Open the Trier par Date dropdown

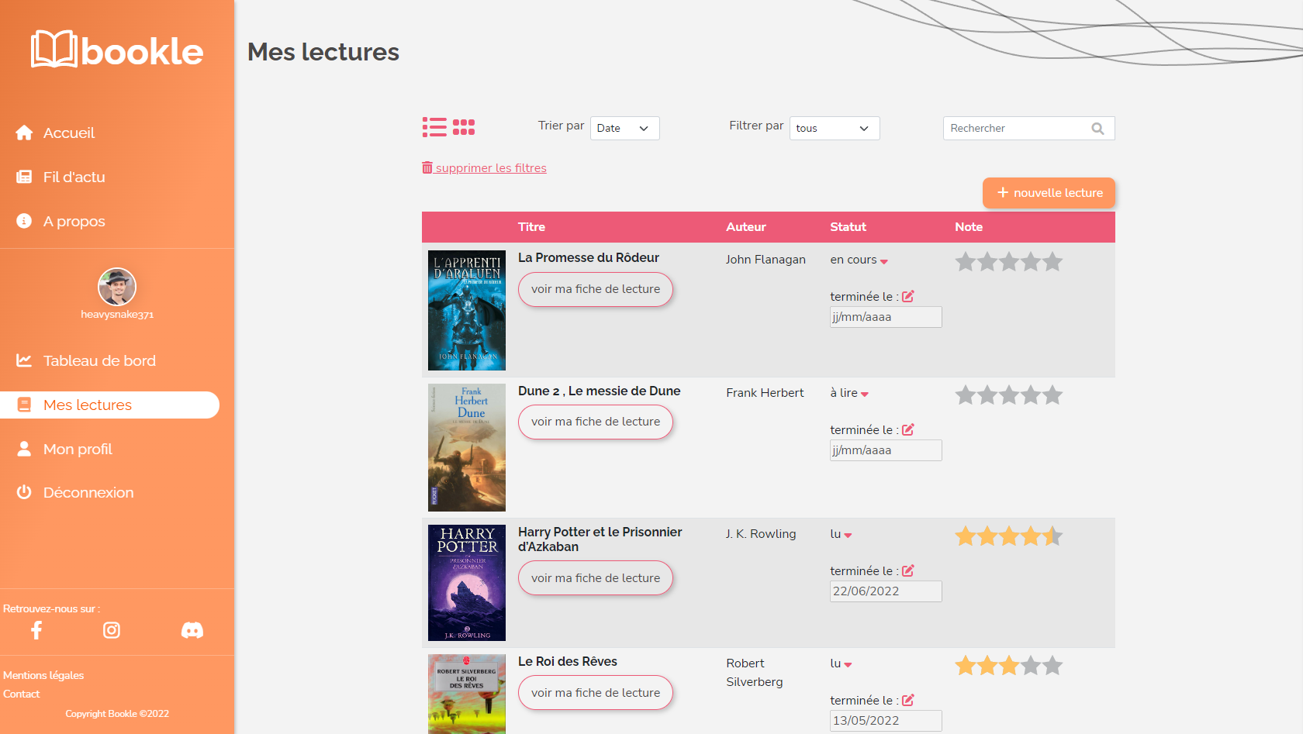[624, 129]
